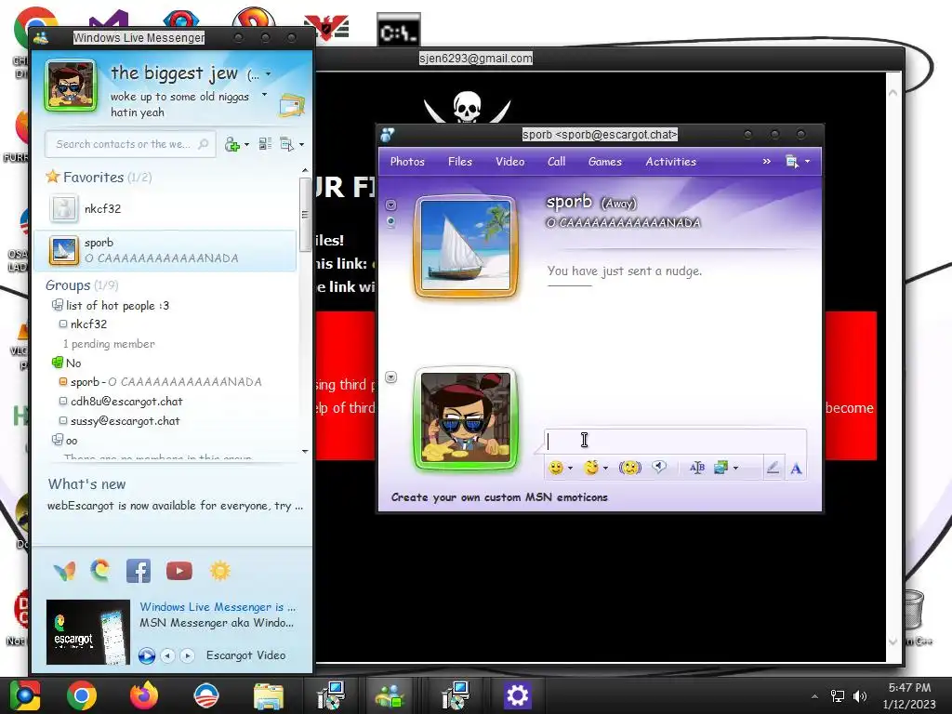Open the wink dropdown arrow
This screenshot has height=714, width=952.
605,469
